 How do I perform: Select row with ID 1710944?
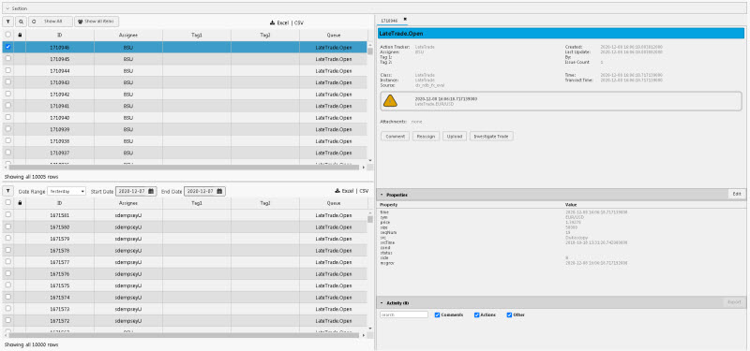tap(185, 70)
